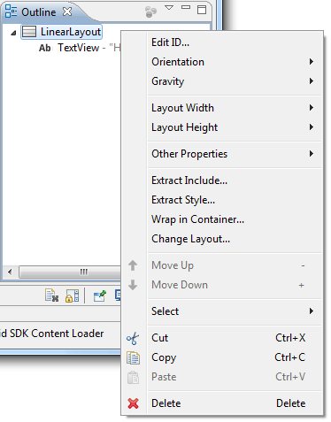This screenshot has width=331, height=422.
Task: Open the Other Properties submenu
Action: pos(221,154)
